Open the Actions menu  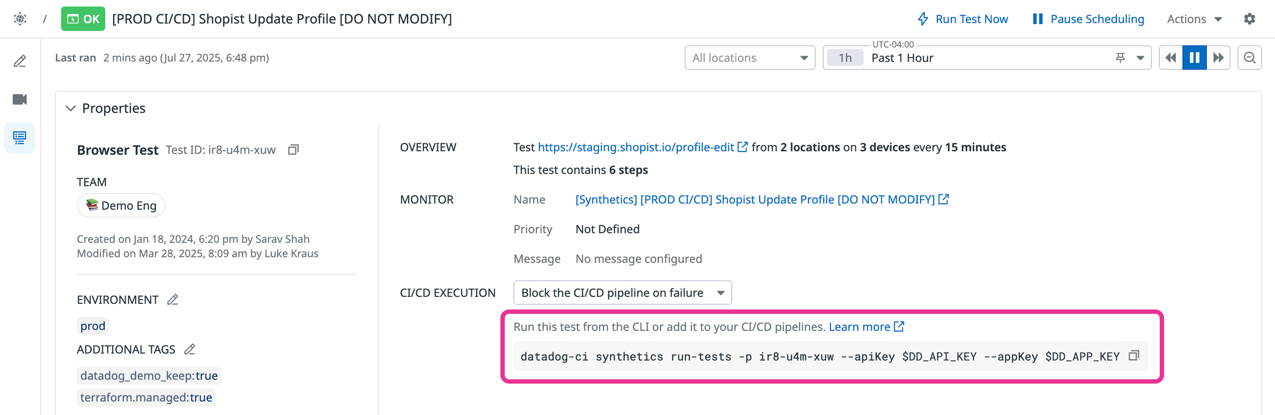(1194, 19)
